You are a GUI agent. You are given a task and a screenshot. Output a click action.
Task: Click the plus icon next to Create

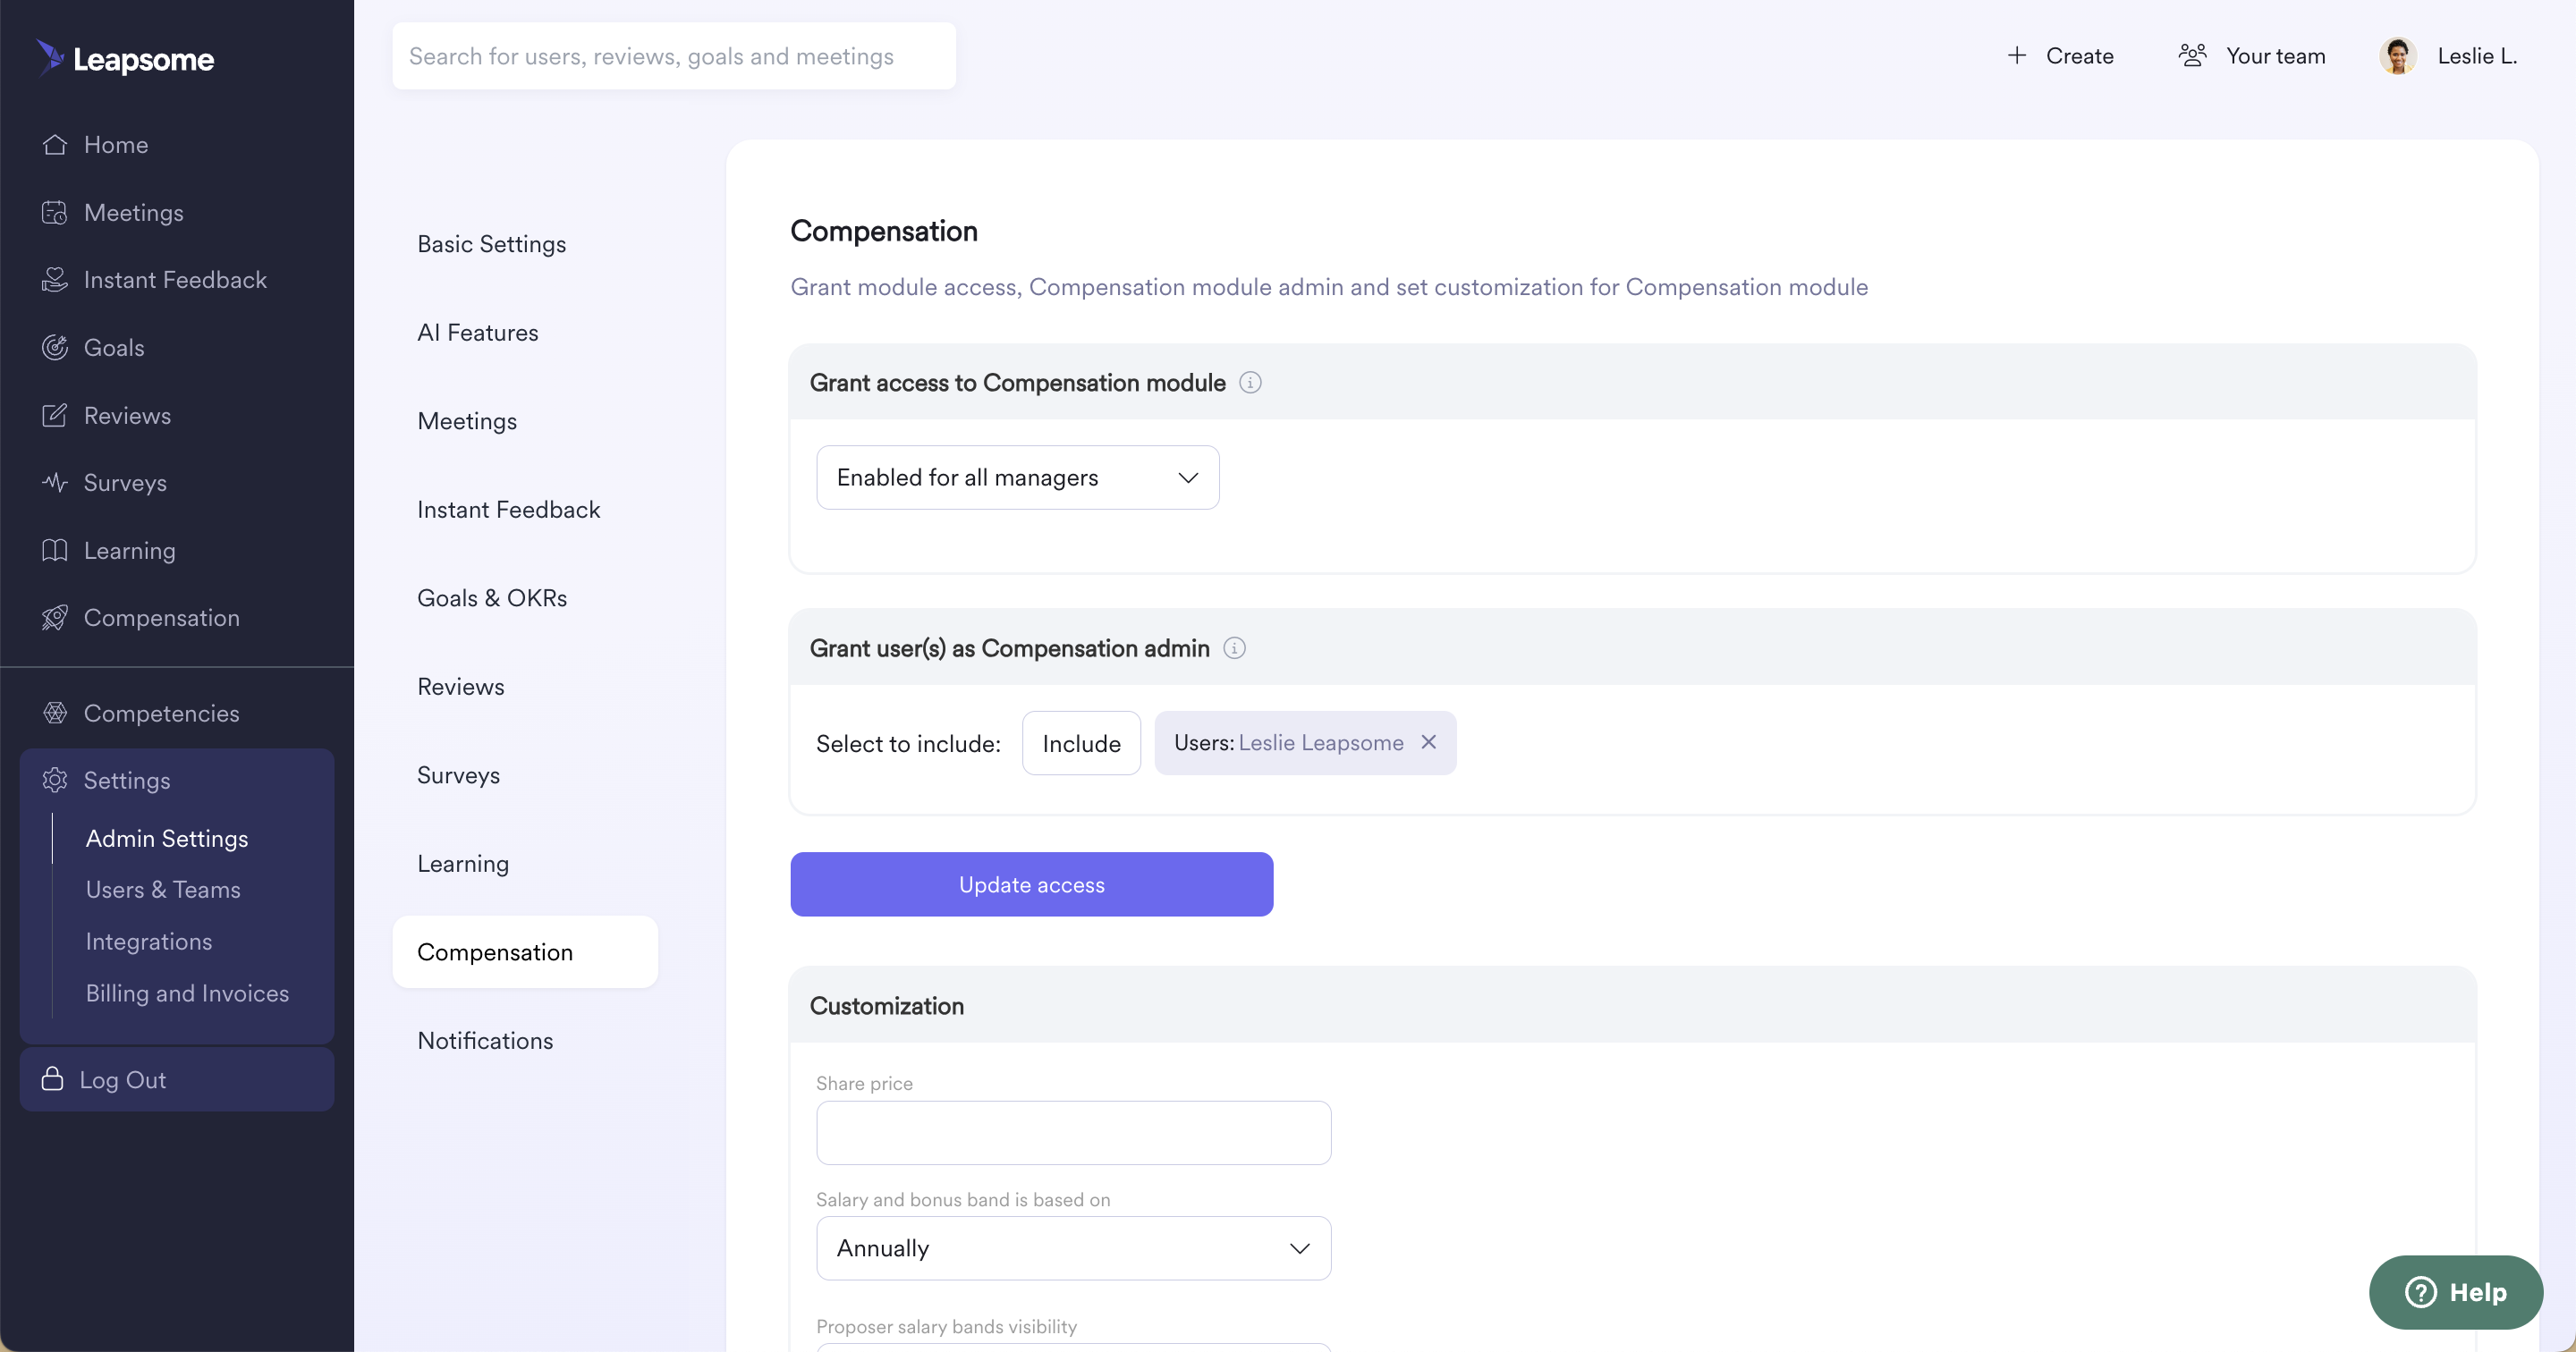pos(2017,56)
